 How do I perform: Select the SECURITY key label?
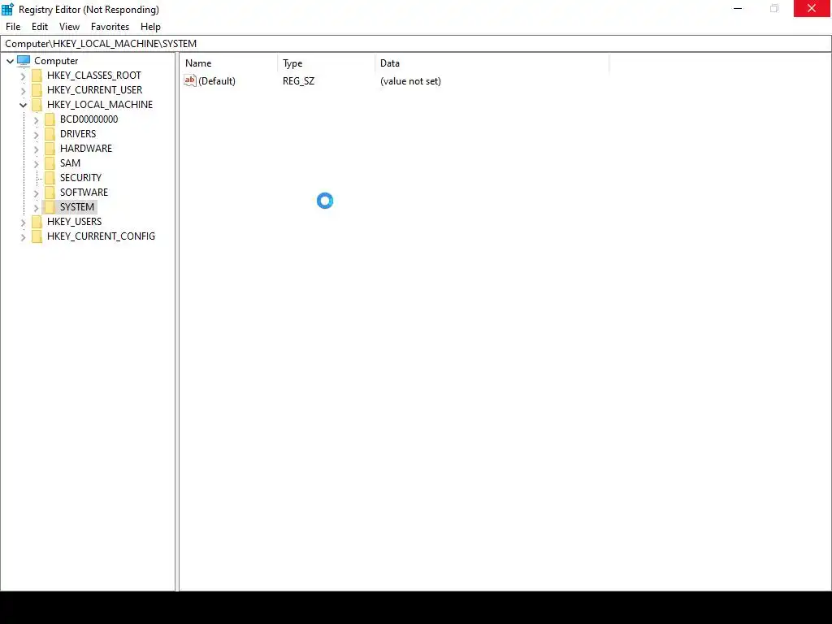(80, 178)
